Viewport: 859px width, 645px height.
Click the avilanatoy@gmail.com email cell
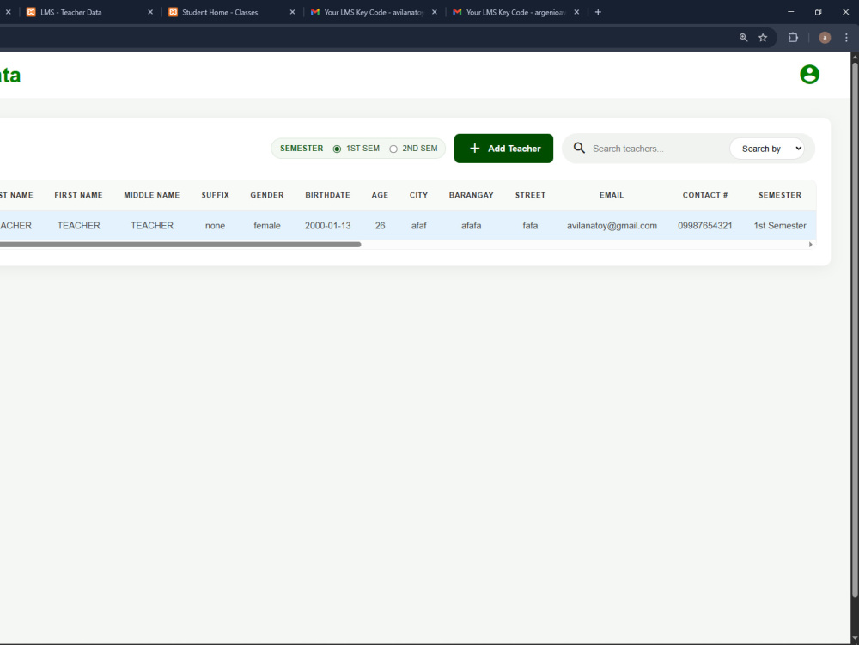pos(612,226)
